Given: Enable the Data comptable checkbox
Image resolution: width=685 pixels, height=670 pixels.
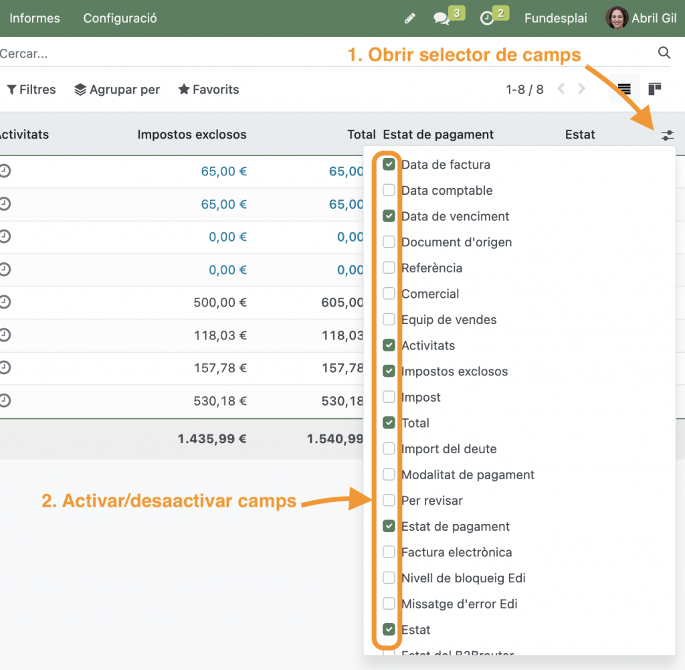Looking at the screenshot, I should [x=389, y=191].
